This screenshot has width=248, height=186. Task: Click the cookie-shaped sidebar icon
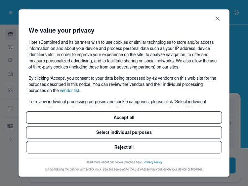tap(11, 91)
